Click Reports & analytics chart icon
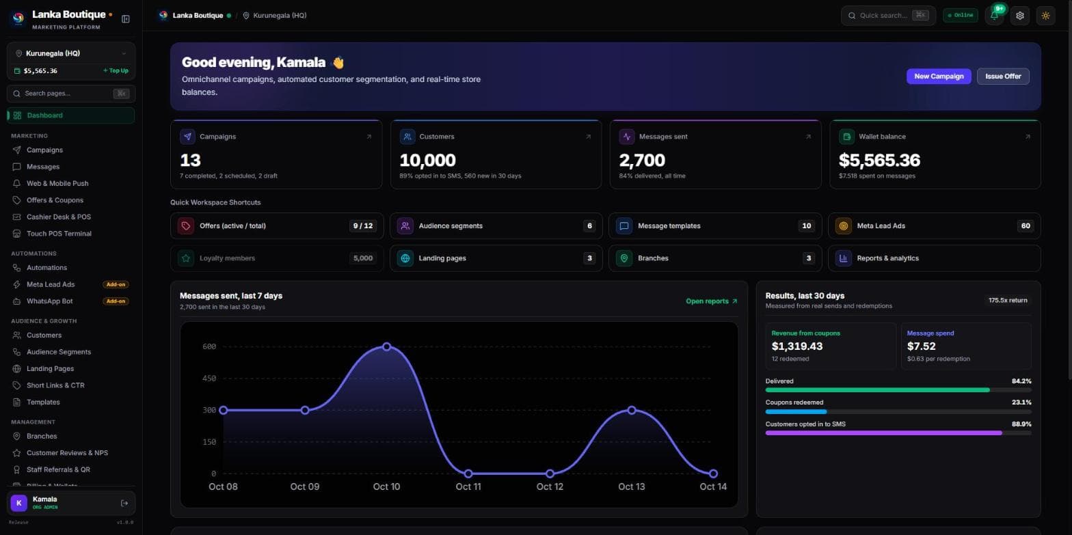Viewport: 1072px width, 535px height. (x=844, y=258)
